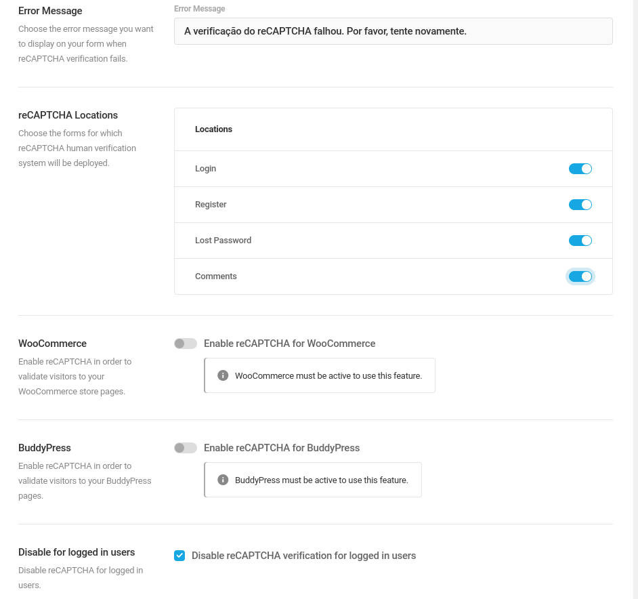Click the Login row label
The width and height of the screenshot is (638, 599).
pos(205,169)
